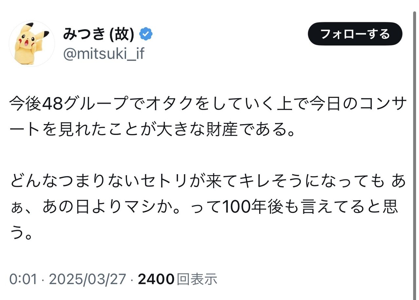This screenshot has width=419, height=300.
Task: Click the @mitsuki_if handle
Action: point(103,54)
